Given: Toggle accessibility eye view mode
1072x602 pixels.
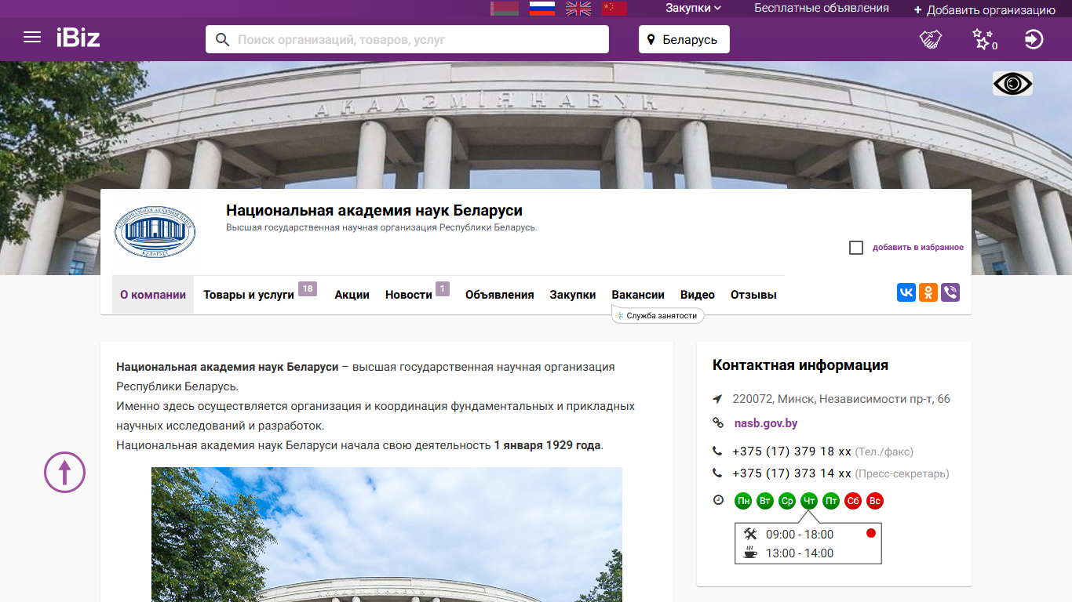Looking at the screenshot, I should pyautogui.click(x=1012, y=83).
